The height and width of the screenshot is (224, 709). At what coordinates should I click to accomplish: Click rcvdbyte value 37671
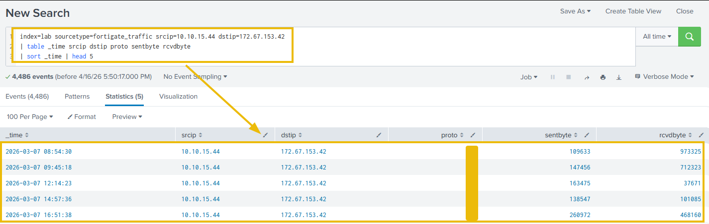[x=693, y=183]
